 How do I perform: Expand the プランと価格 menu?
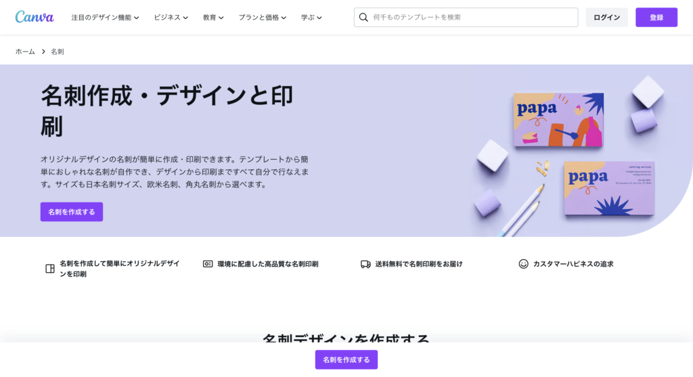tap(263, 17)
